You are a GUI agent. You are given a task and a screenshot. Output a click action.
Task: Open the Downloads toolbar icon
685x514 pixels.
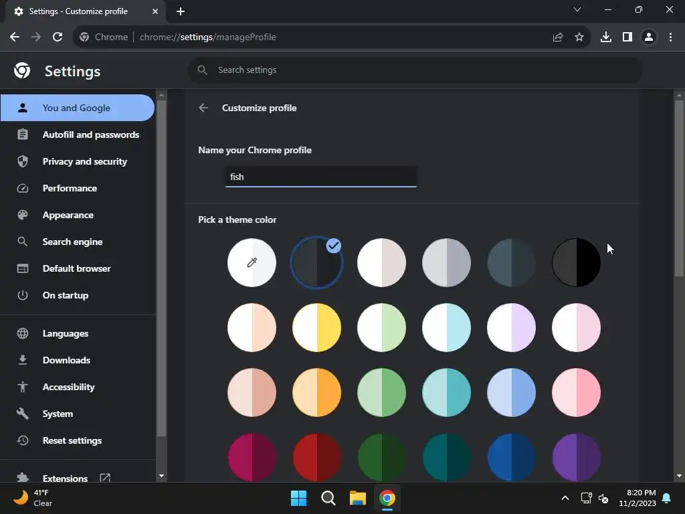606,37
